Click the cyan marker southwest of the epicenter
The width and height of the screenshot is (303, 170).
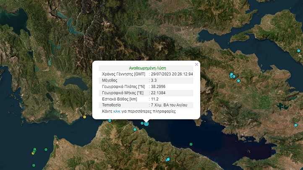coord(135,129)
